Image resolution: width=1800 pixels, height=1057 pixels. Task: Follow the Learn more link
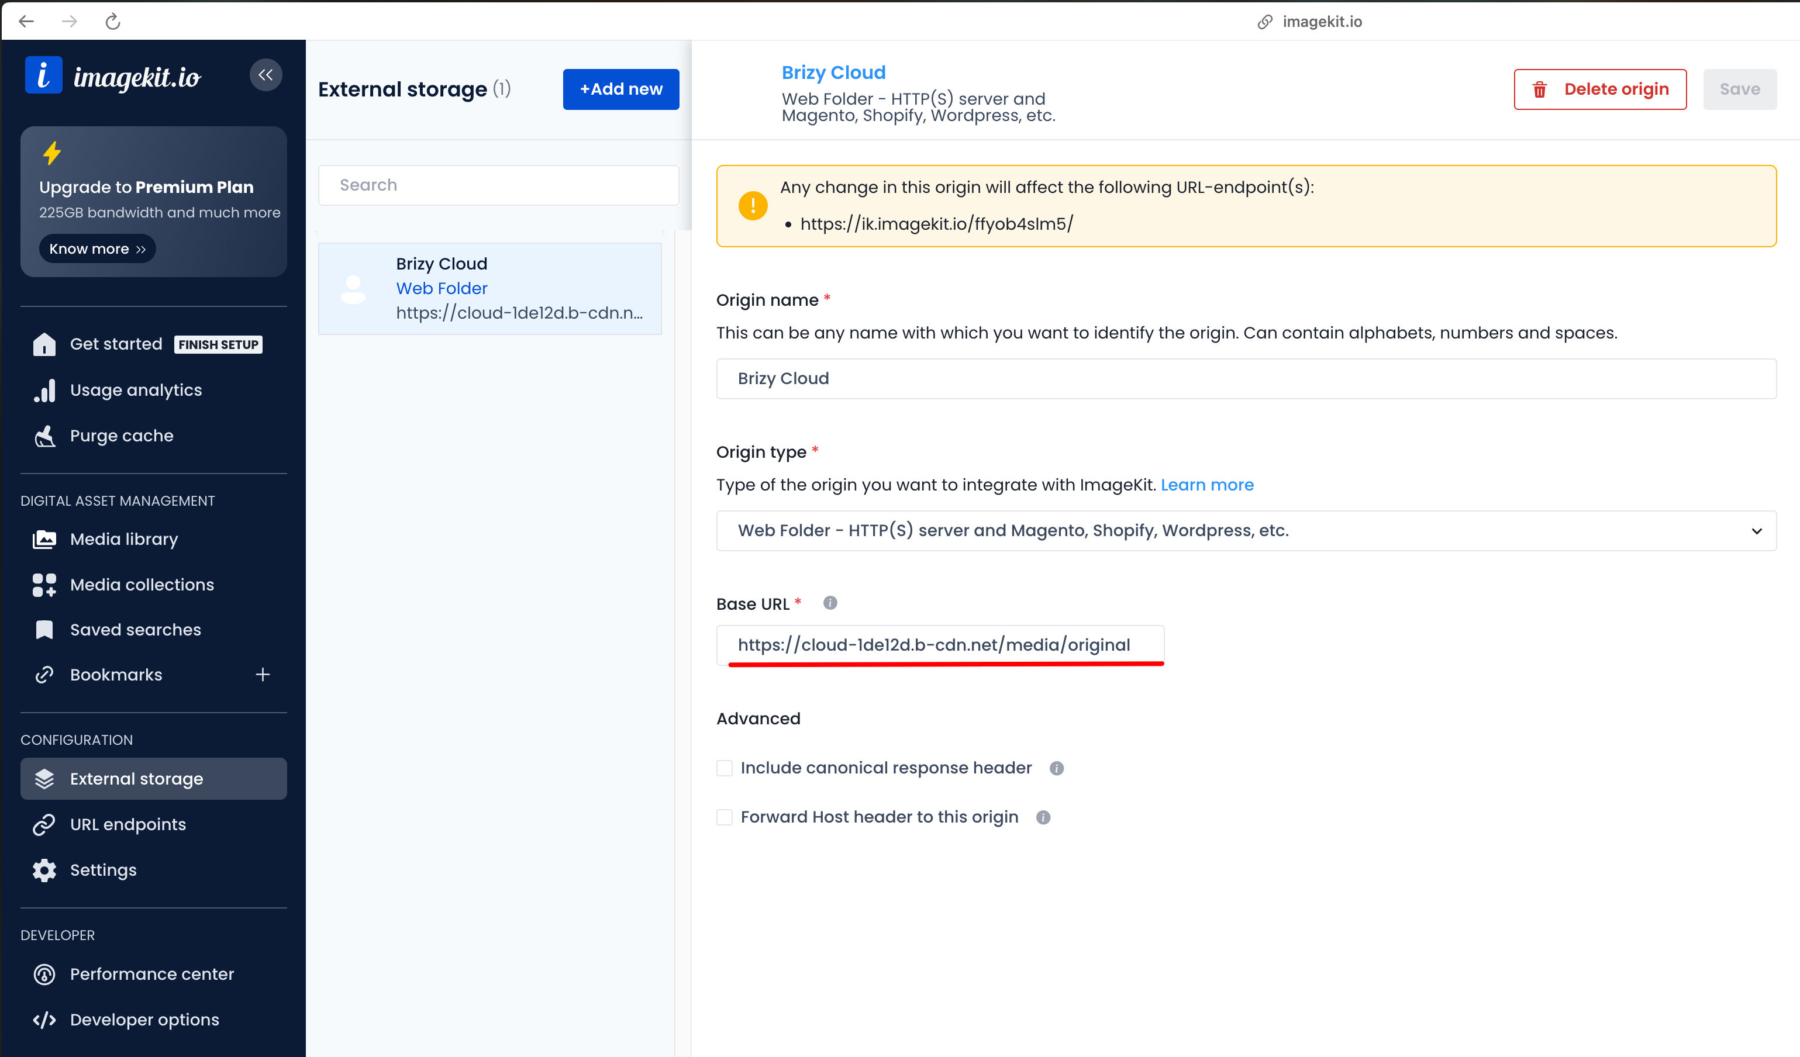point(1207,485)
